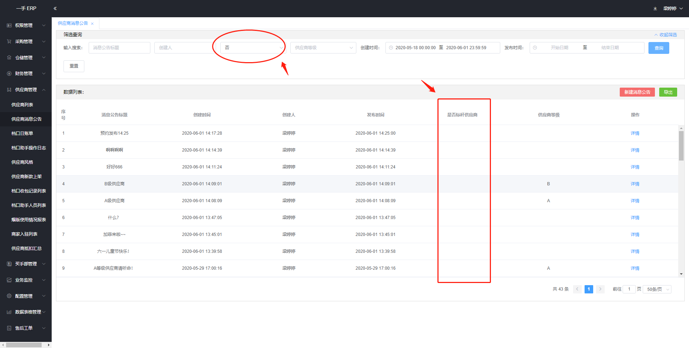Screen dimensions: 689x348
Task: Click the sidebar horizontal scrollbar thumb
Action: click(x=24, y=345)
